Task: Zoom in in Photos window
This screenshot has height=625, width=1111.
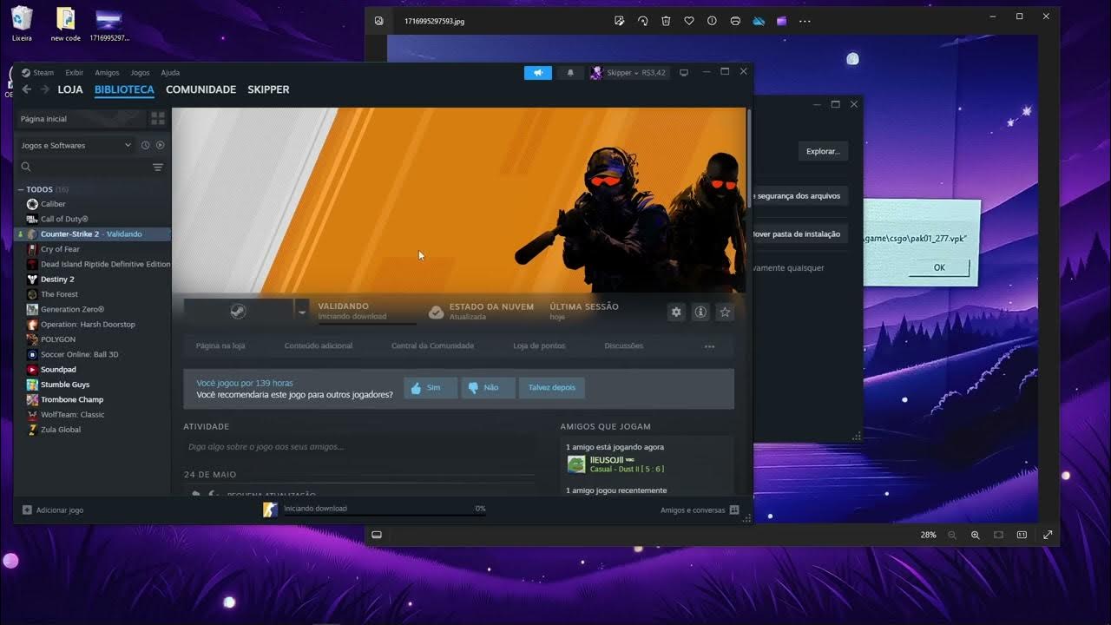Action: [x=976, y=535]
